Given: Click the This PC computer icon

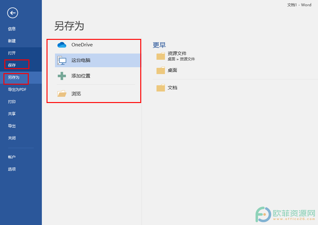Looking at the screenshot, I should pyautogui.click(x=62, y=60).
